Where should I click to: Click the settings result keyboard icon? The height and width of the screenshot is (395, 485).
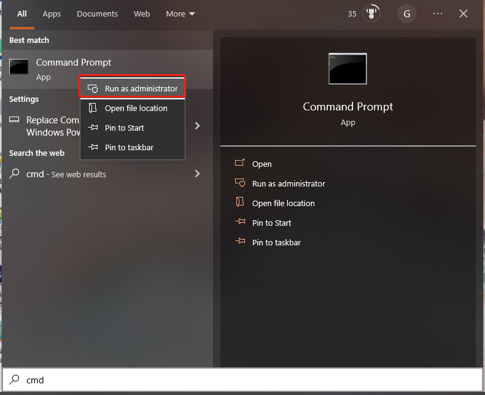point(14,120)
